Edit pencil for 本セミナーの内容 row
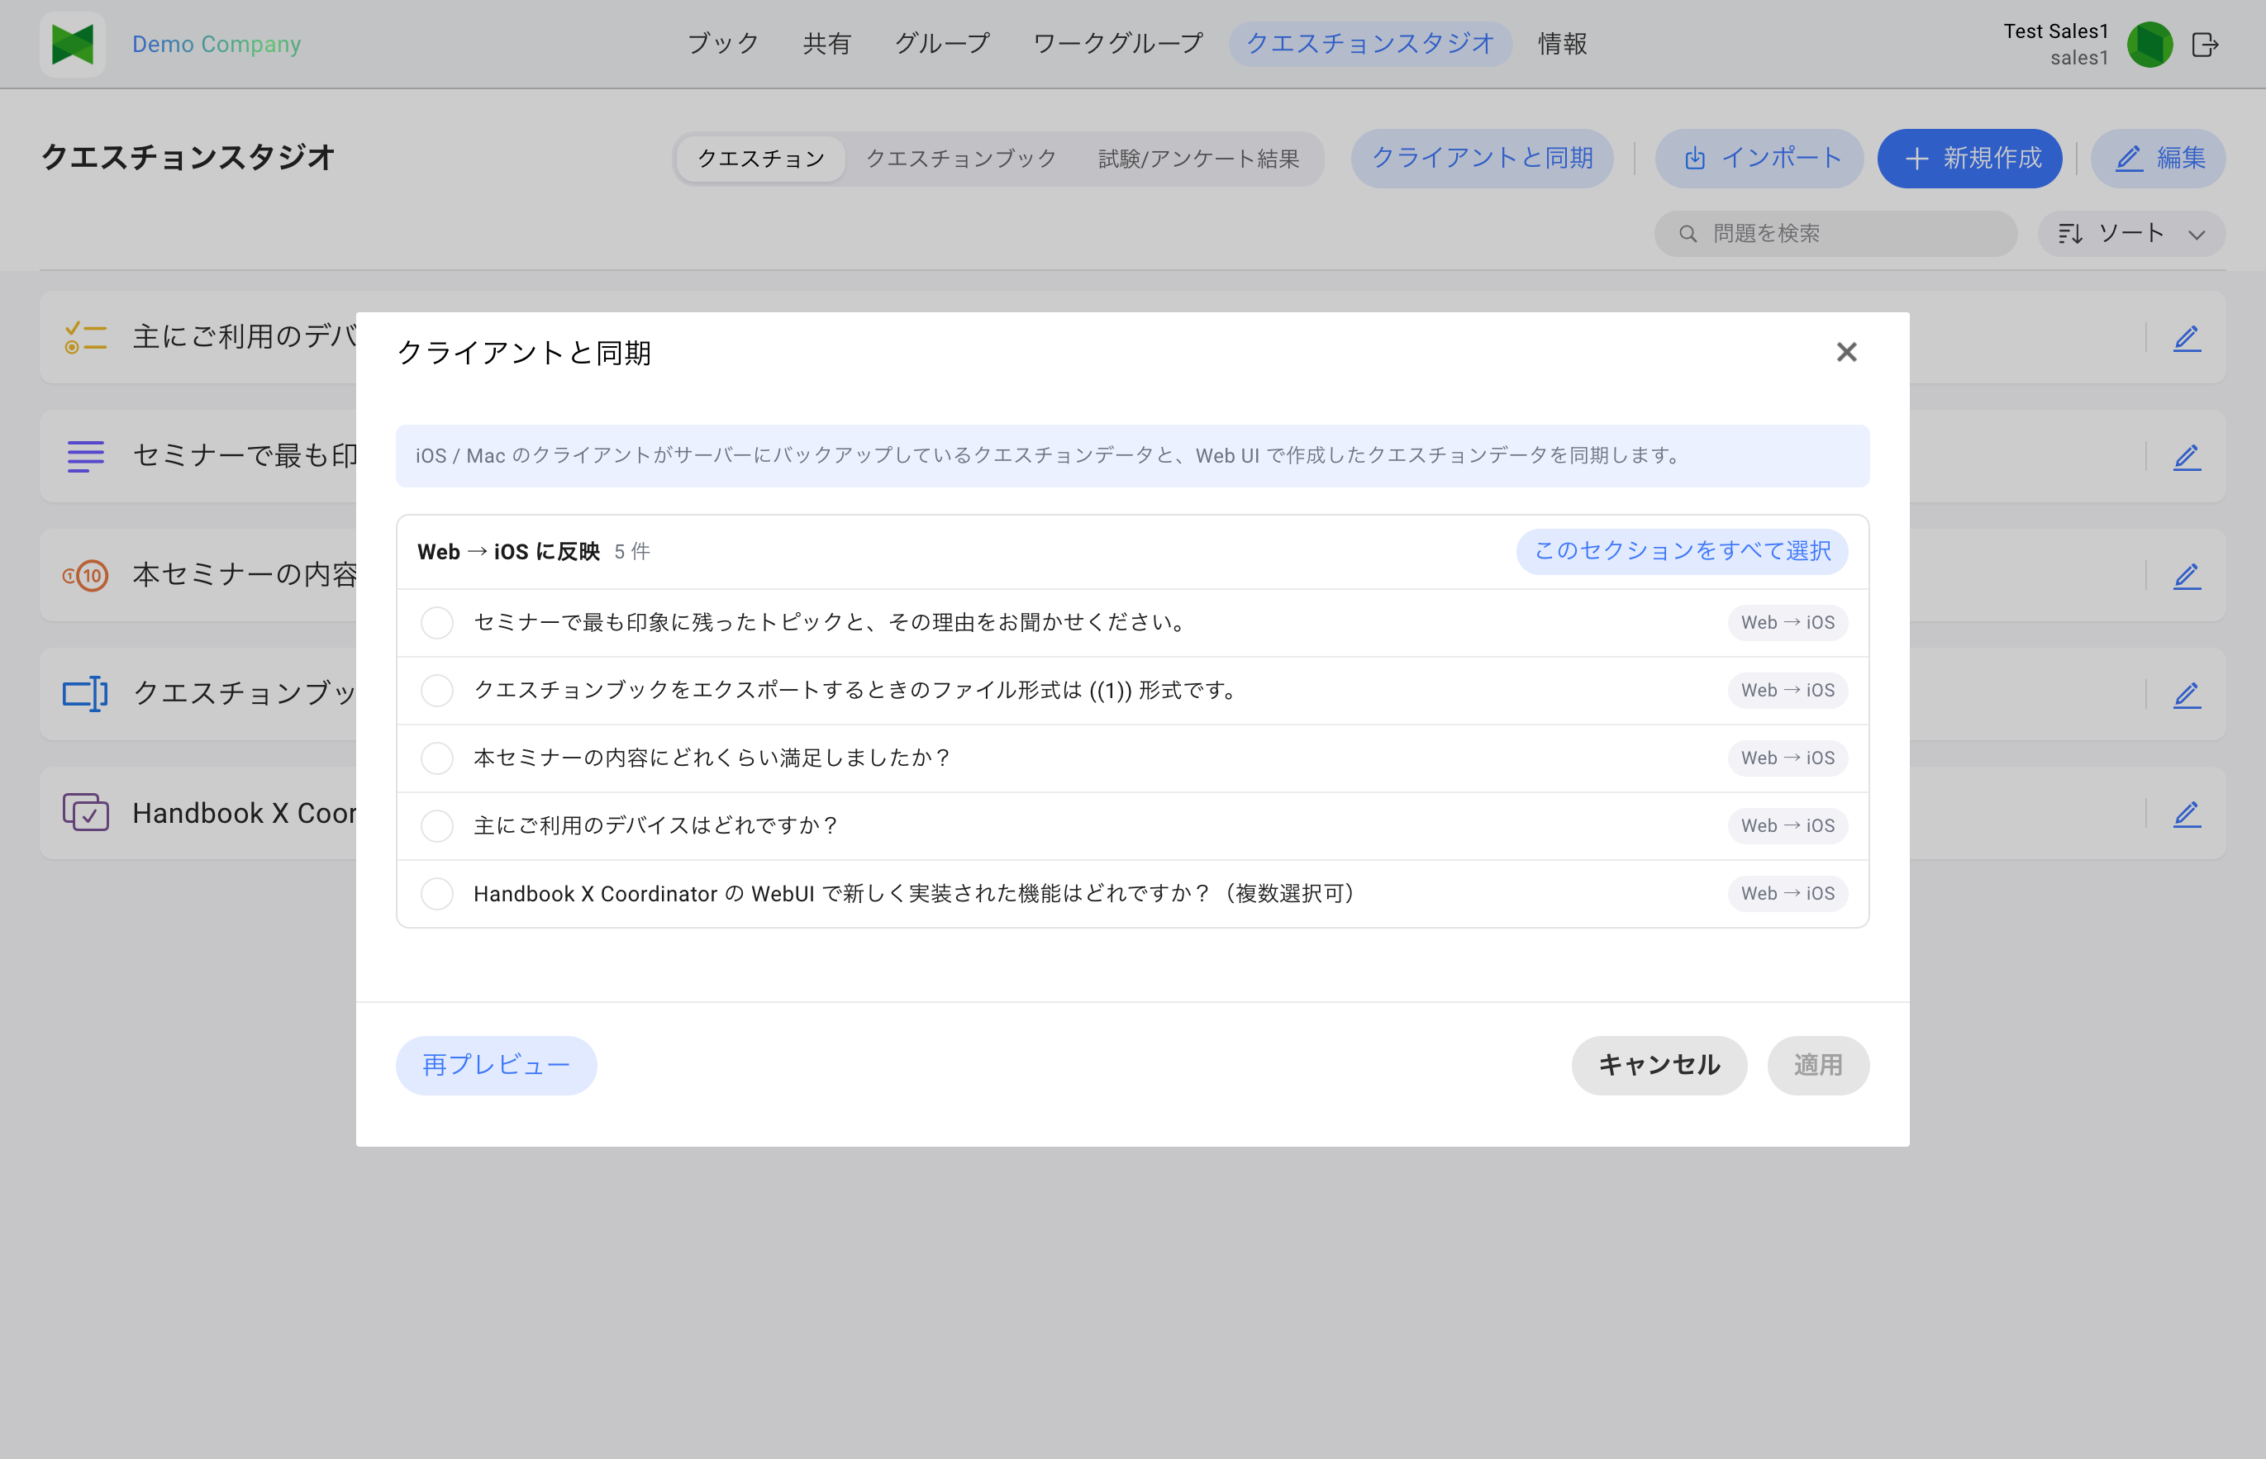 (x=2187, y=576)
